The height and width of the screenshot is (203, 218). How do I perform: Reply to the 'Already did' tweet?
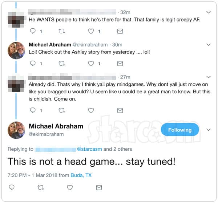33,110
